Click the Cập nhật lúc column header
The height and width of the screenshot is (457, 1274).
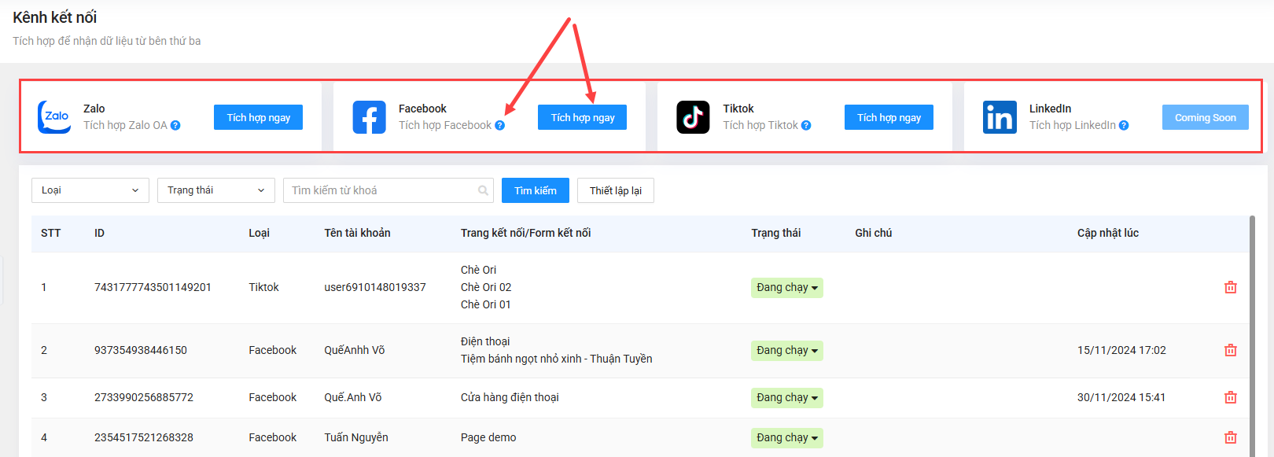1108,233
